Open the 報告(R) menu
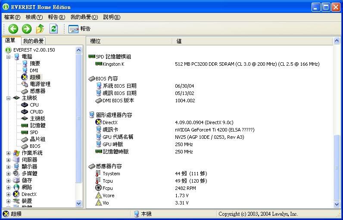 point(56,17)
